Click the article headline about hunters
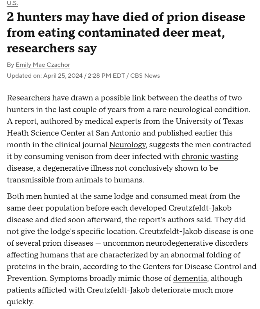 (126, 32)
